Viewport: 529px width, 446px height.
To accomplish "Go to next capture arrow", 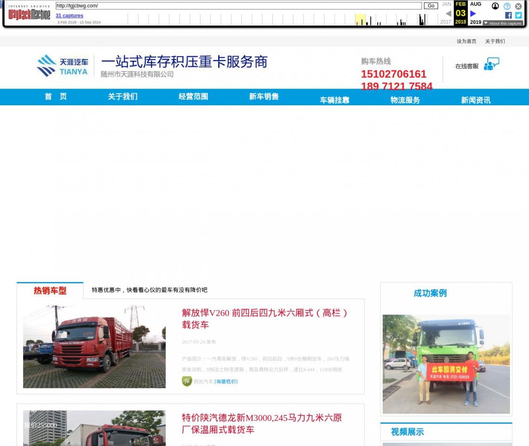I will (x=473, y=14).
